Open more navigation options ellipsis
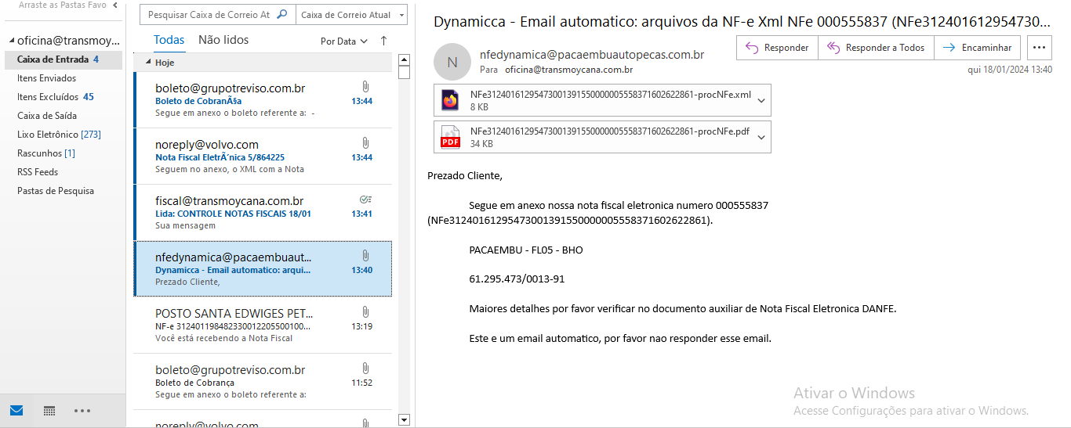Image resolution: width=1071 pixels, height=428 pixels. pyautogui.click(x=82, y=411)
